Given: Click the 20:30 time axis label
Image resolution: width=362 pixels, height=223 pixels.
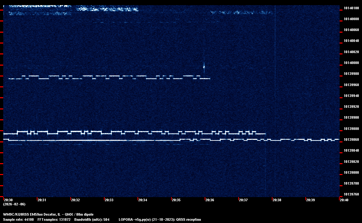Looking at the screenshot, I should tap(8, 200).
